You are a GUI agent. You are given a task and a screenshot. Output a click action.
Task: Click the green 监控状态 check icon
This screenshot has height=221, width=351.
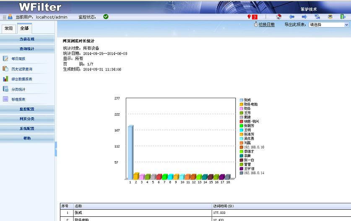106,17
